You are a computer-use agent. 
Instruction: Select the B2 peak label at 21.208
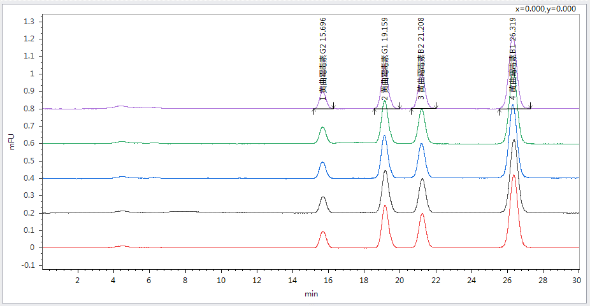coord(422,62)
